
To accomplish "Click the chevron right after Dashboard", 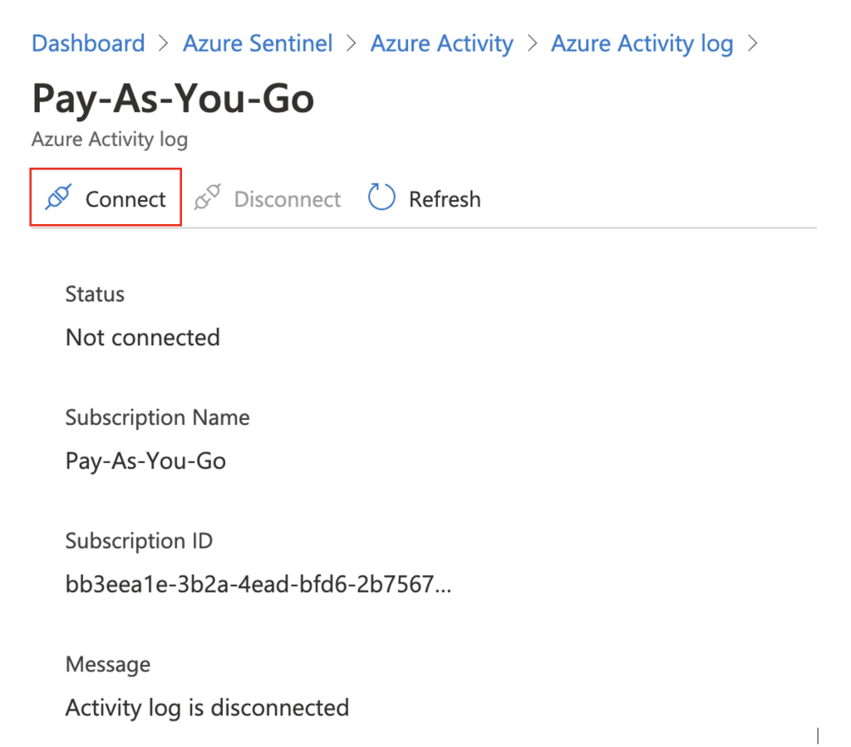I will pos(164,43).
